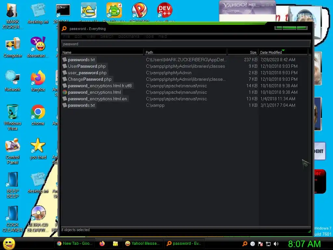333x250 pixels.
Task: Click the Chrome icon of password_encryptions.html
Action: coord(65,92)
